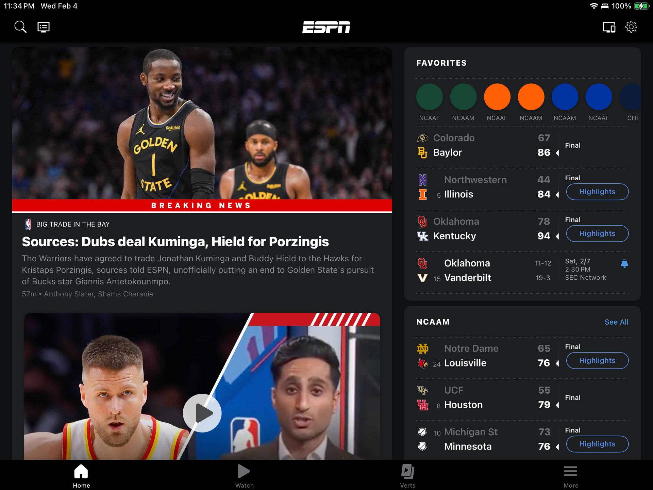Open the settings gear icon

coord(631,27)
